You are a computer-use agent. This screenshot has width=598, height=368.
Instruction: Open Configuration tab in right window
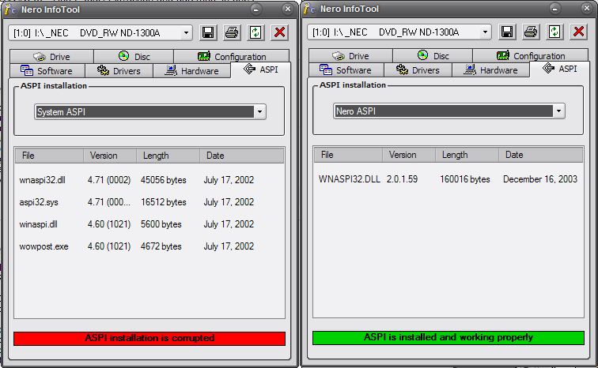pos(531,56)
